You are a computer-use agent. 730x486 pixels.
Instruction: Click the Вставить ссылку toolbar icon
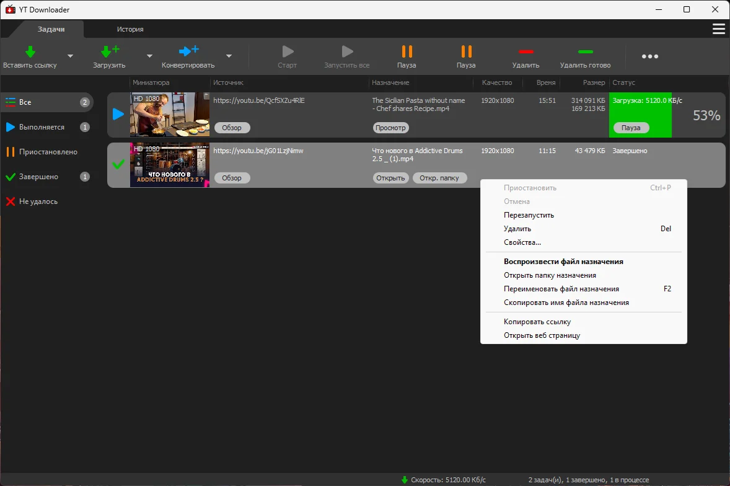(x=30, y=52)
